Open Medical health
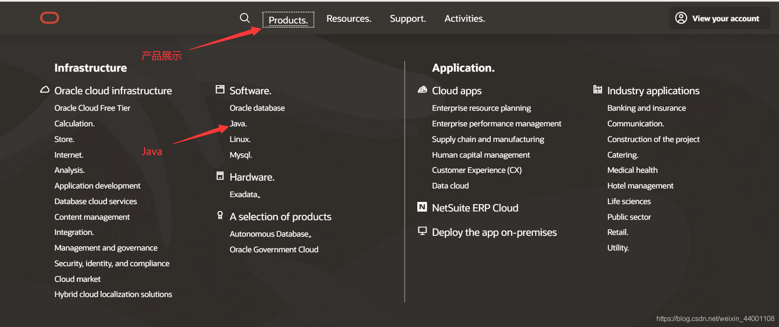This screenshot has width=779, height=327. pyautogui.click(x=633, y=170)
